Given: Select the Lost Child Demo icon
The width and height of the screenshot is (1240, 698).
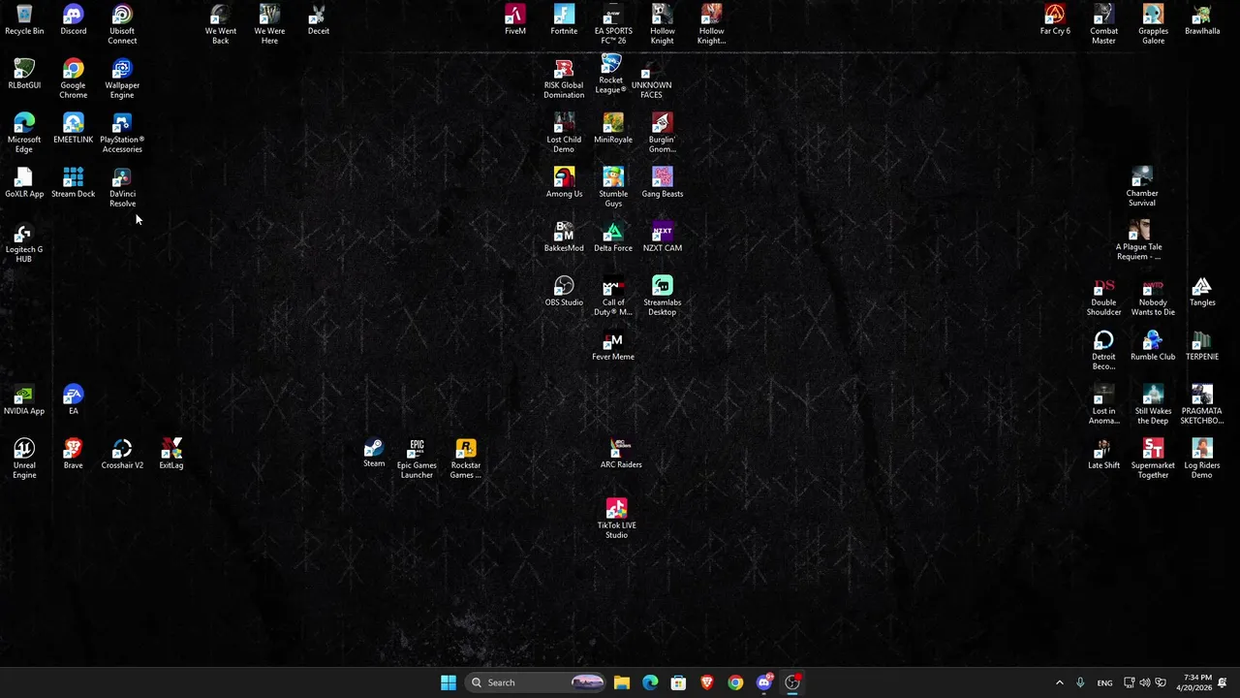Looking at the screenshot, I should coord(564,133).
